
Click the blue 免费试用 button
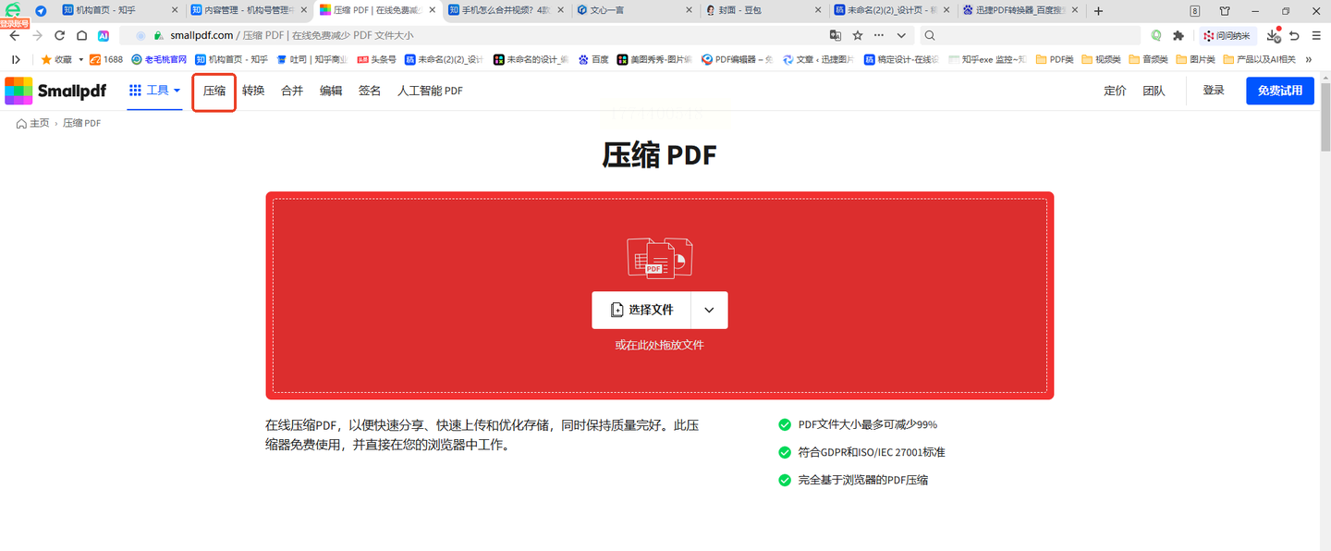point(1280,91)
